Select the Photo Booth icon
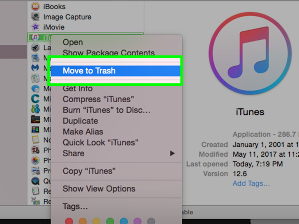This screenshot has width=299, height=224. (x=35, y=150)
